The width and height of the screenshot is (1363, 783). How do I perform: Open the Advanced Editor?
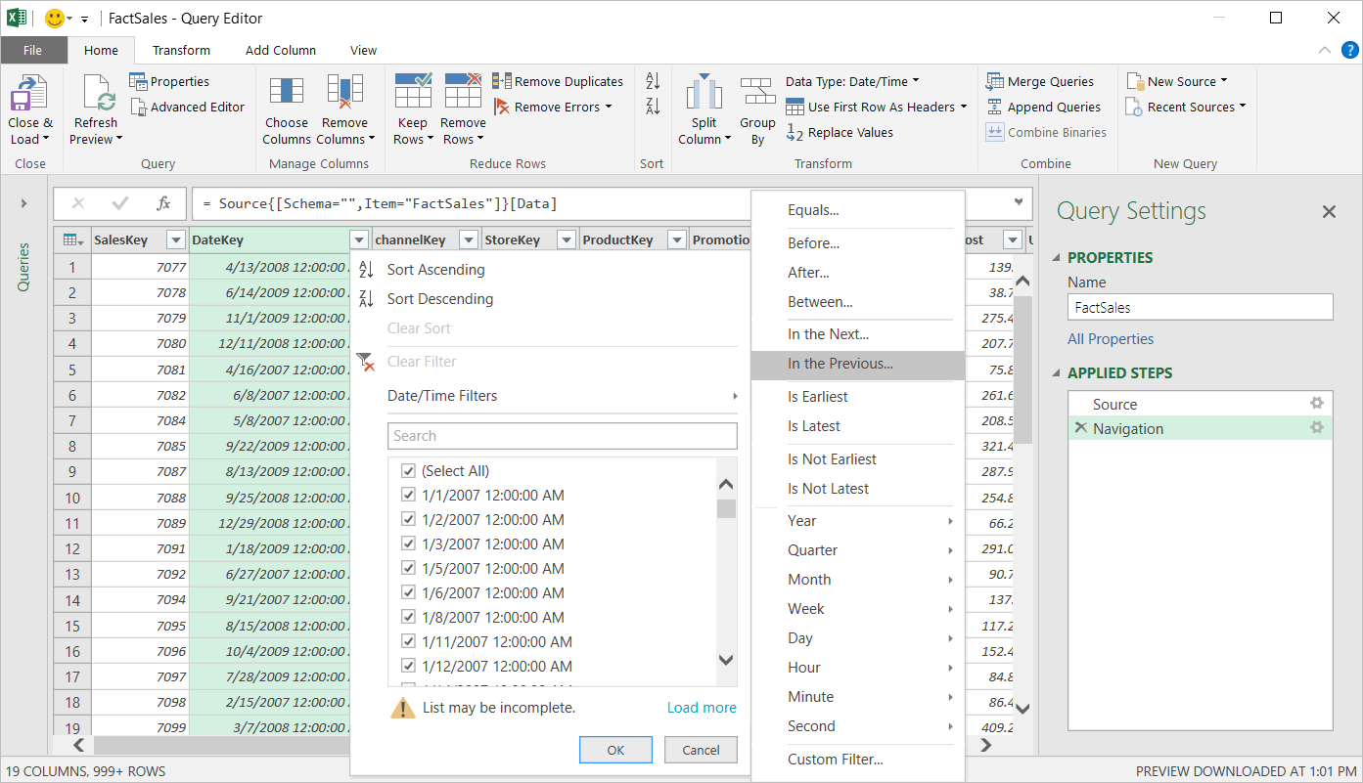(x=187, y=107)
